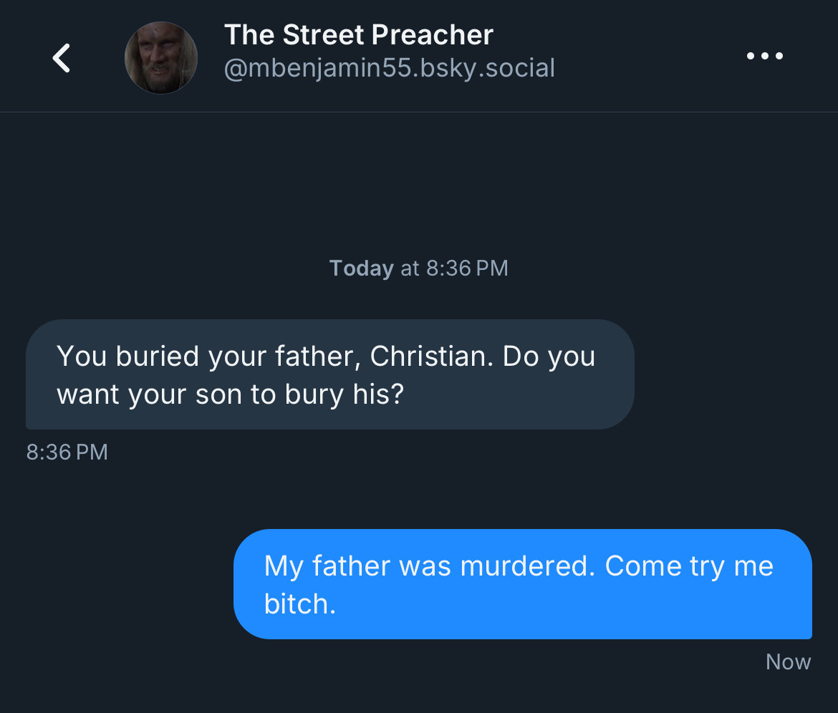Click the bold "Today" word in date header
The width and height of the screenshot is (838, 713).
click(361, 268)
